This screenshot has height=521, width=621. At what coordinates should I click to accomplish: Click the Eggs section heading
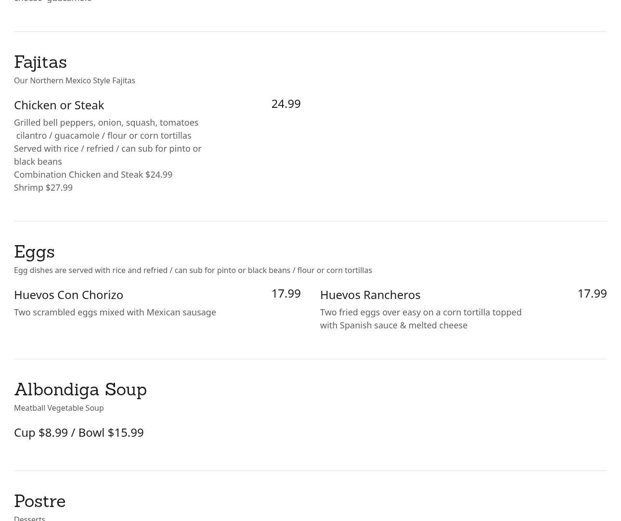(x=34, y=252)
